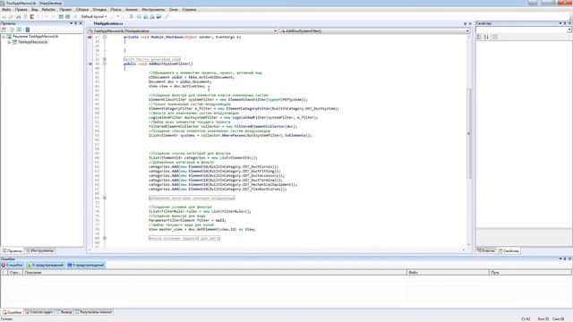Open the Сборка menu
573x322 pixels.
click(x=82, y=10)
